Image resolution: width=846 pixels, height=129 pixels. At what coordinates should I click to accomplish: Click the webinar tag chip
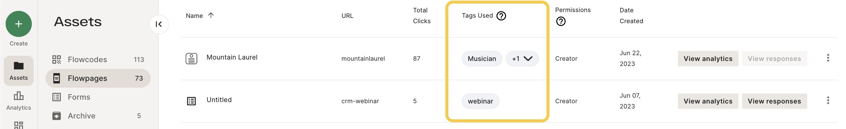click(x=480, y=101)
